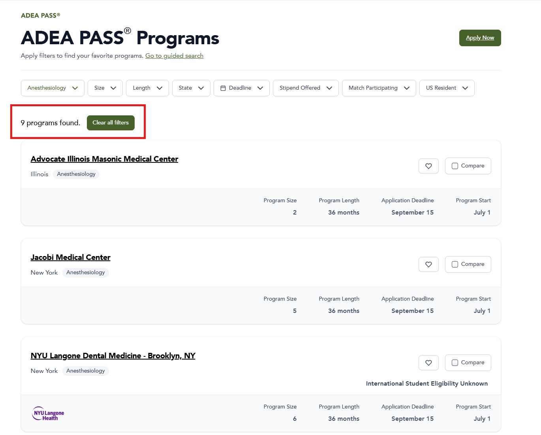Click the NYU Langone Health logo
The image size is (541, 435).
click(x=48, y=413)
